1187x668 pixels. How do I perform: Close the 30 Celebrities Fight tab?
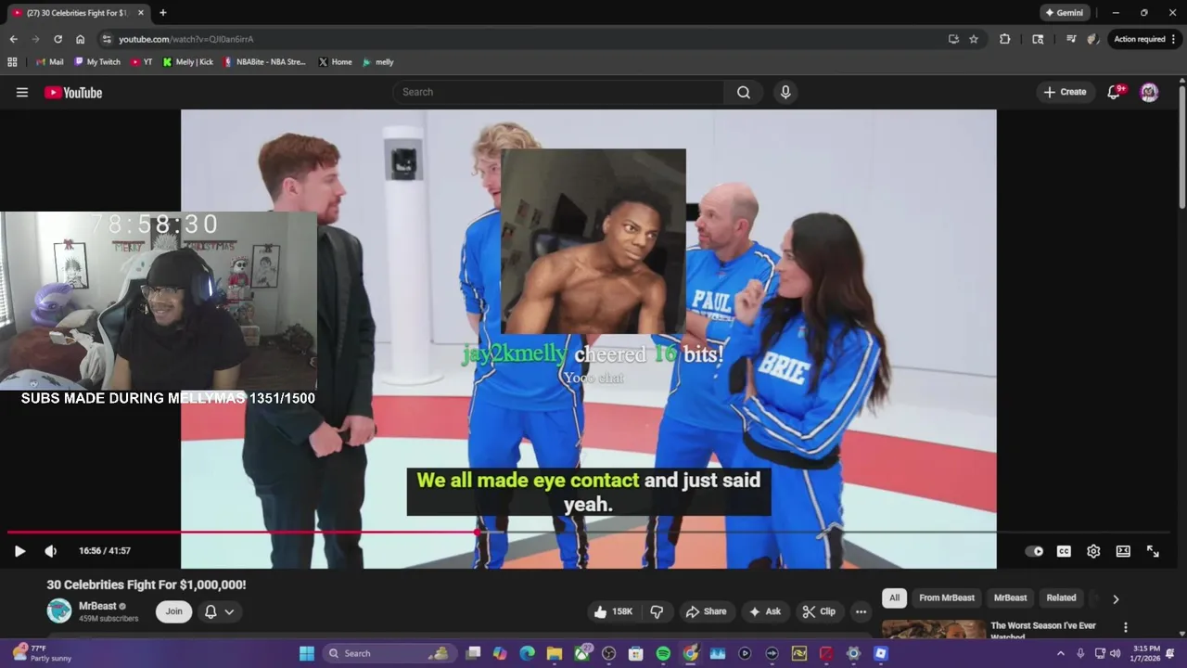(141, 13)
